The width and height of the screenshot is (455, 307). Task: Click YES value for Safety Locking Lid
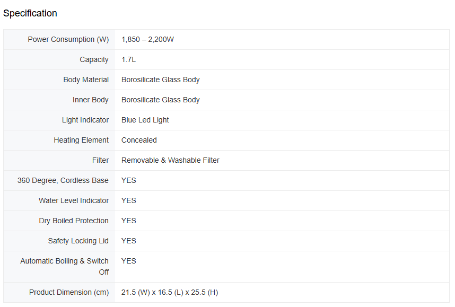(128, 241)
